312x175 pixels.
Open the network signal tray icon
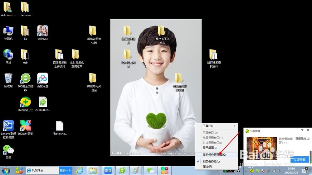[x=274, y=171]
